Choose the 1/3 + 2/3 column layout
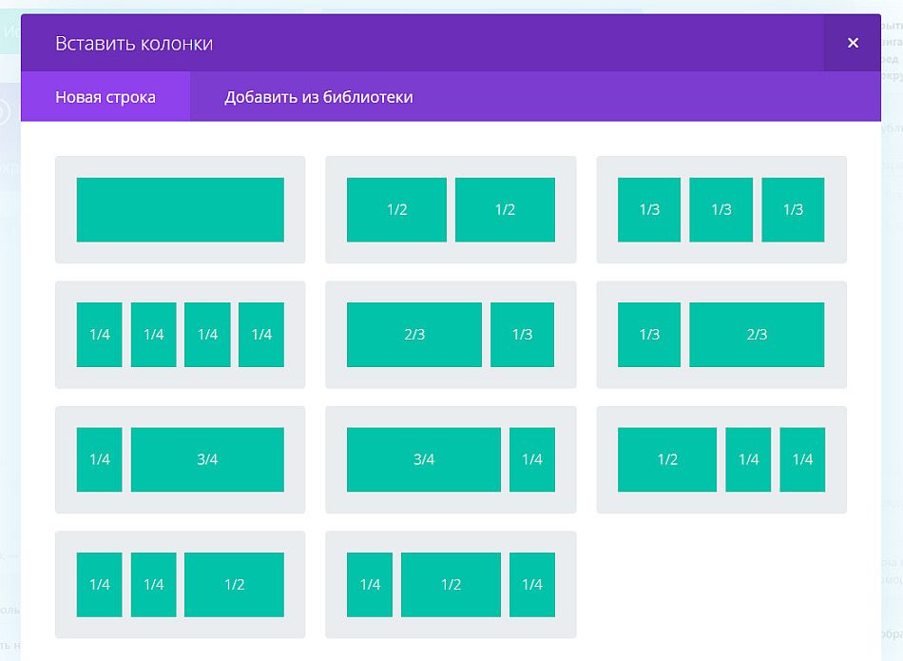Screen dimensions: 903x661 pos(721,334)
